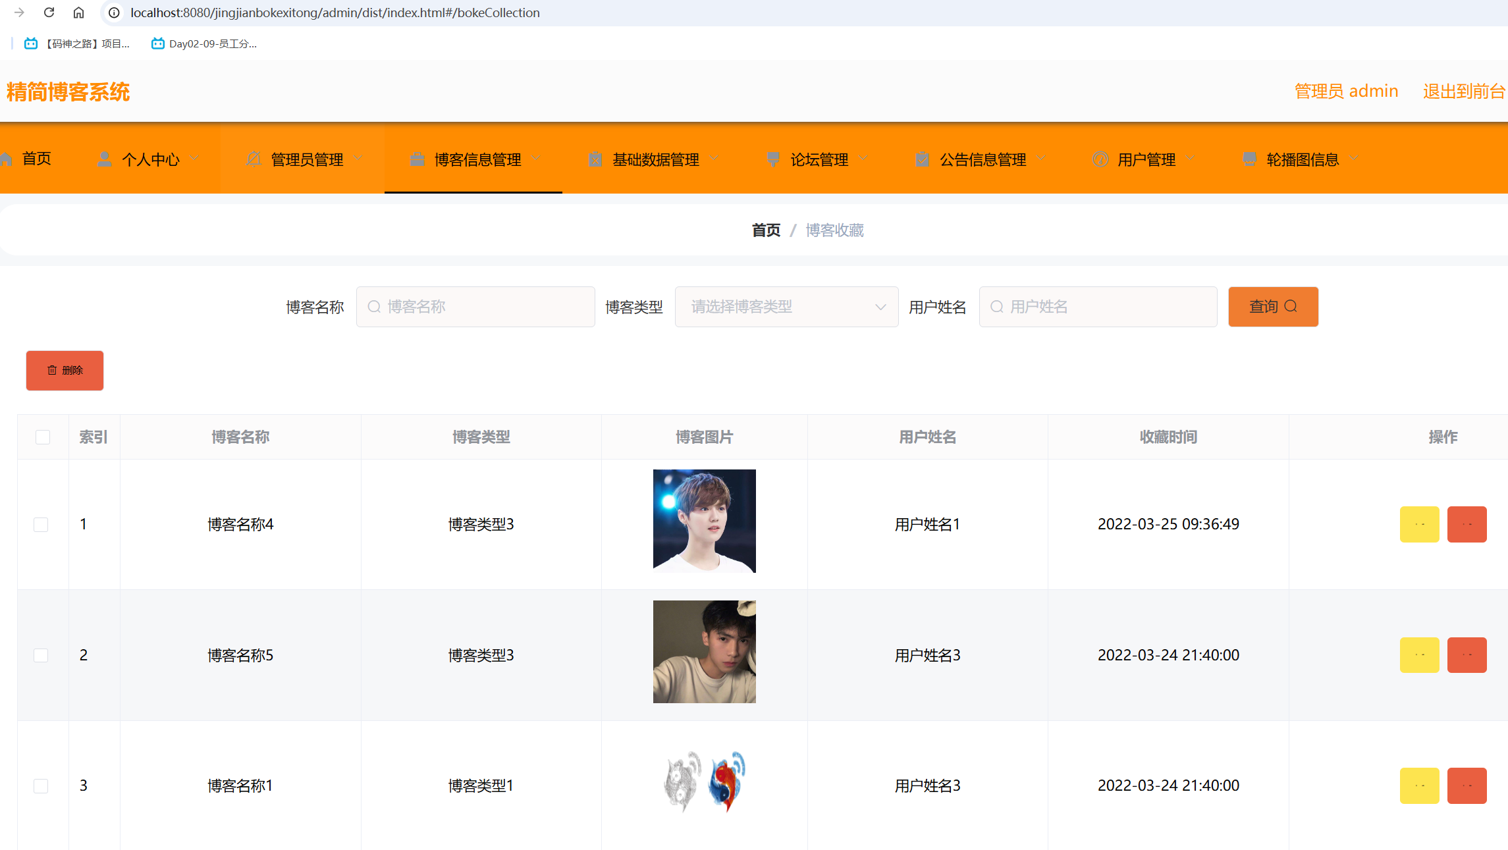Viewport: 1508px width, 850px height.
Task: Click the browser address bar URL
Action: point(335,13)
